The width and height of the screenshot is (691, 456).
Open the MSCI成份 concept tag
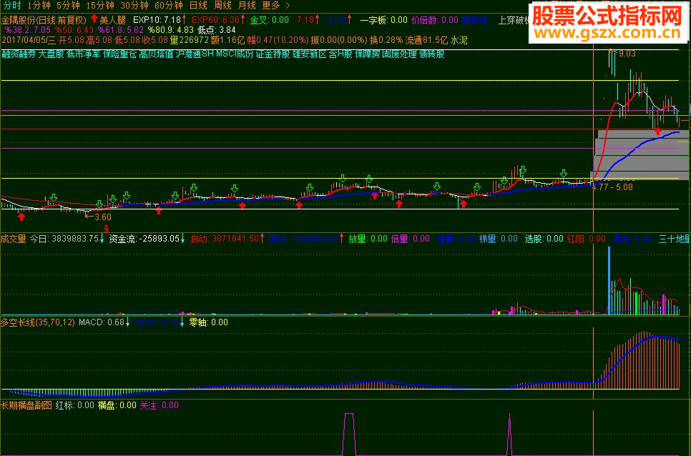tap(235, 54)
